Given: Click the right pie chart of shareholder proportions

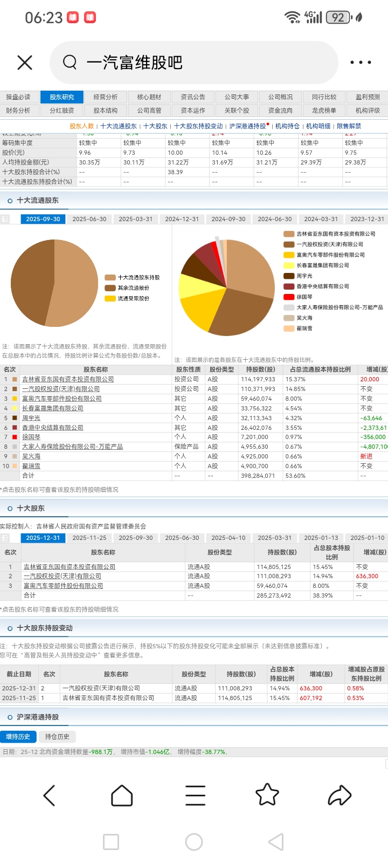Looking at the screenshot, I should [x=227, y=287].
